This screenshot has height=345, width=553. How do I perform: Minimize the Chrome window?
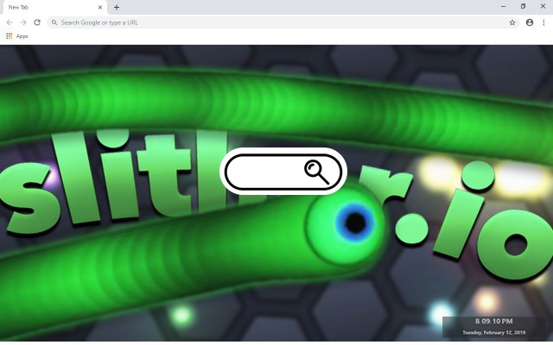(x=503, y=6)
